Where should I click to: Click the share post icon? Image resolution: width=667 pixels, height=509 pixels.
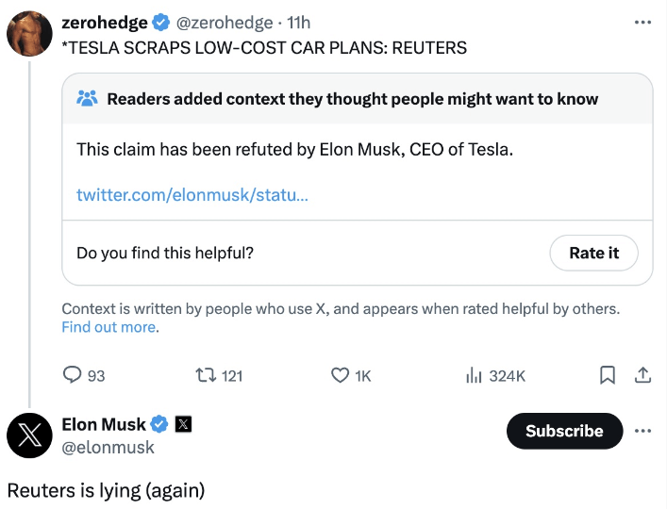[x=642, y=375]
